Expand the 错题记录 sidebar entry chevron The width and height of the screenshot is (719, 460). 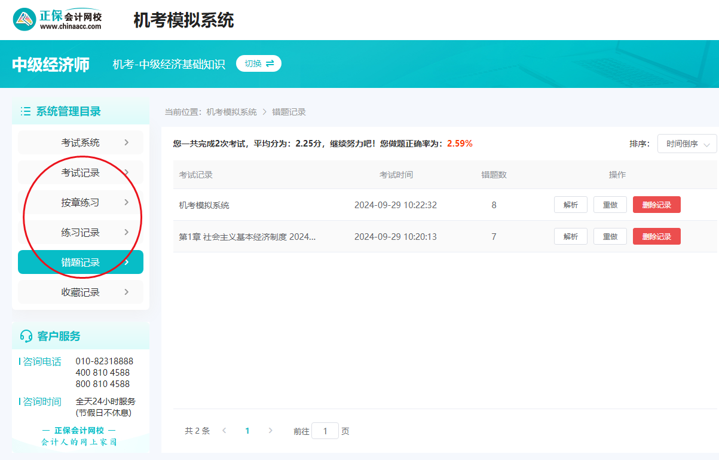[126, 262]
